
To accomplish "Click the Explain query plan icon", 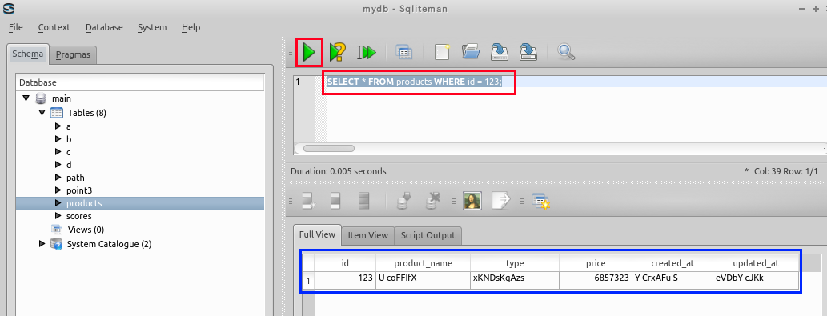I will tap(338, 52).
